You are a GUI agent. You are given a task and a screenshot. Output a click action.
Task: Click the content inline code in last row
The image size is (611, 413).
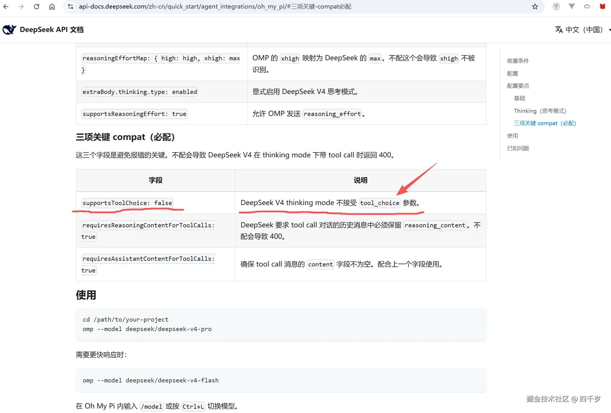[x=320, y=264]
